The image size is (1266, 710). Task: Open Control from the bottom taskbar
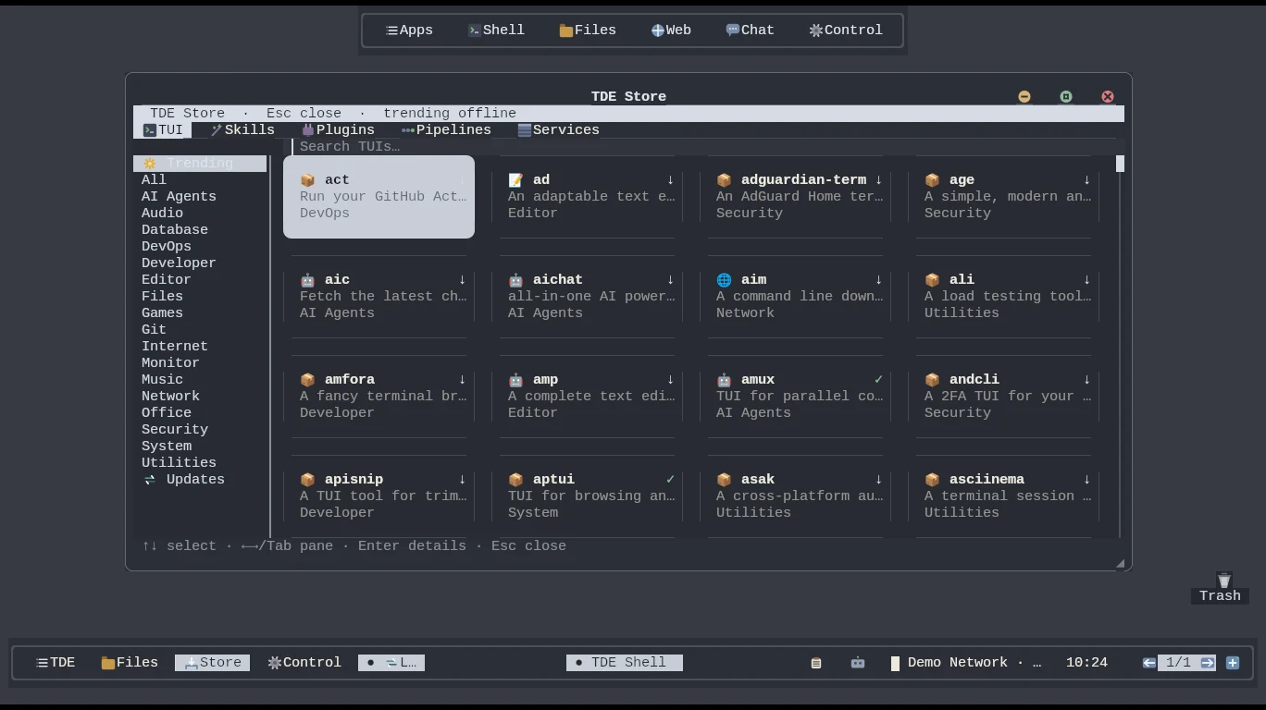304,663
